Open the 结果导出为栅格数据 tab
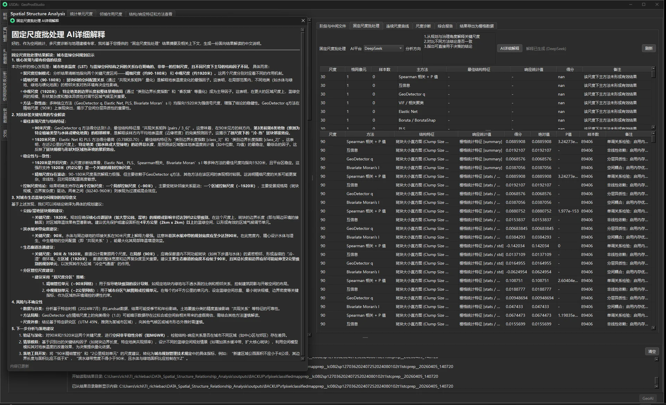This screenshot has height=405, width=666. click(477, 26)
